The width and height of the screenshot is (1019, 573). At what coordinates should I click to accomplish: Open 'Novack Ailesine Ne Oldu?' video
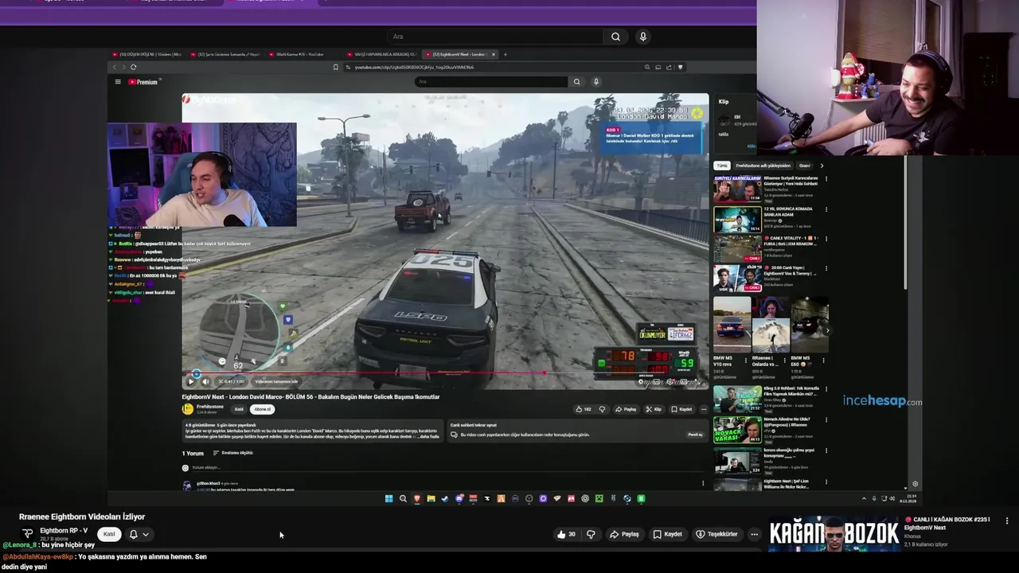coord(736,429)
